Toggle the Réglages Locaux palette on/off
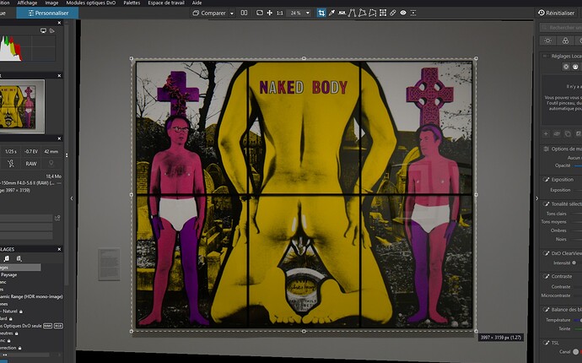The width and height of the screenshot is (582, 363). coord(545,56)
